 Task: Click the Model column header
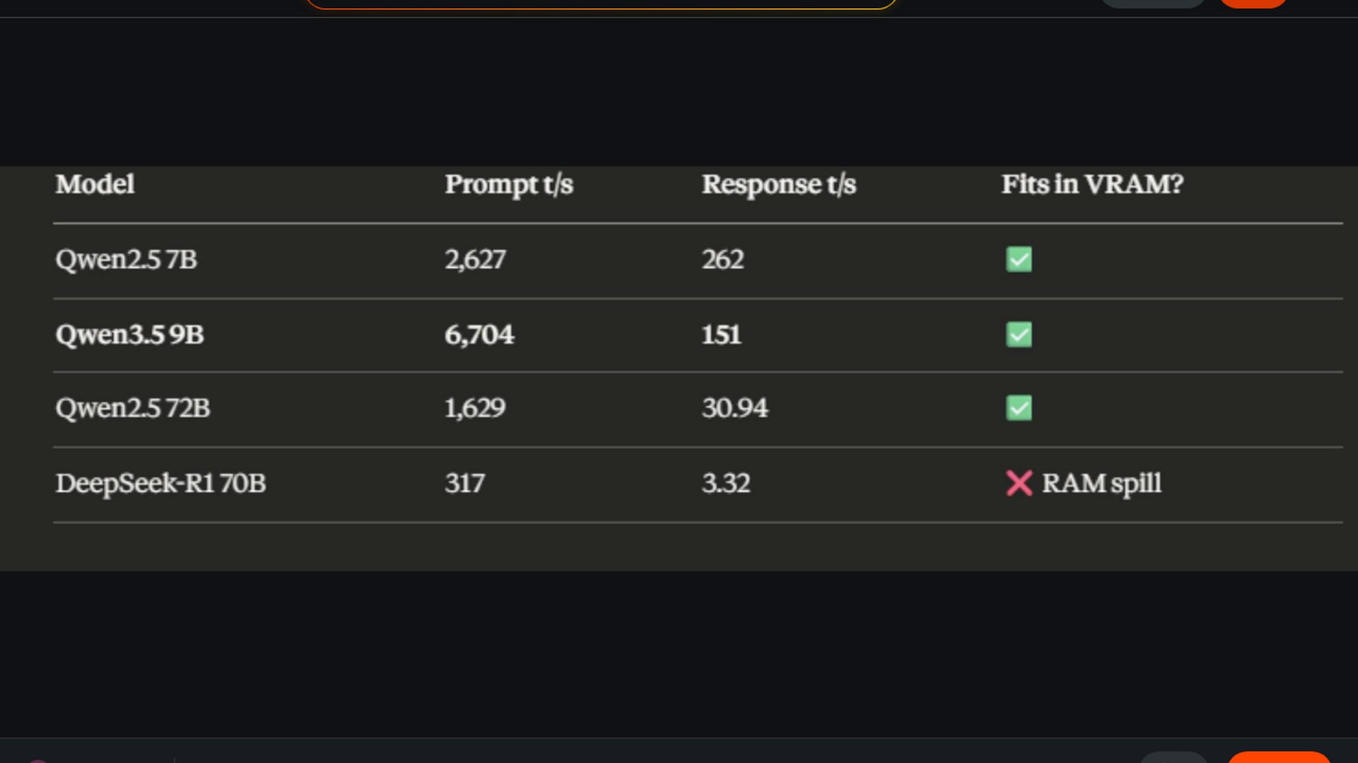click(x=95, y=184)
